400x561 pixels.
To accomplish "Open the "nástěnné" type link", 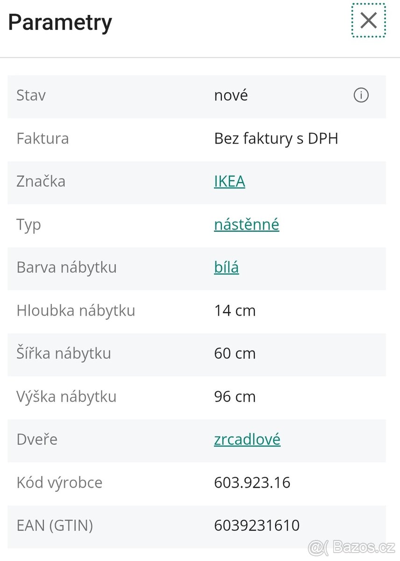I will coord(247,224).
